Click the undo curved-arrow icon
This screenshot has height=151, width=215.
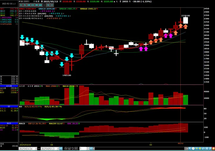203,148
